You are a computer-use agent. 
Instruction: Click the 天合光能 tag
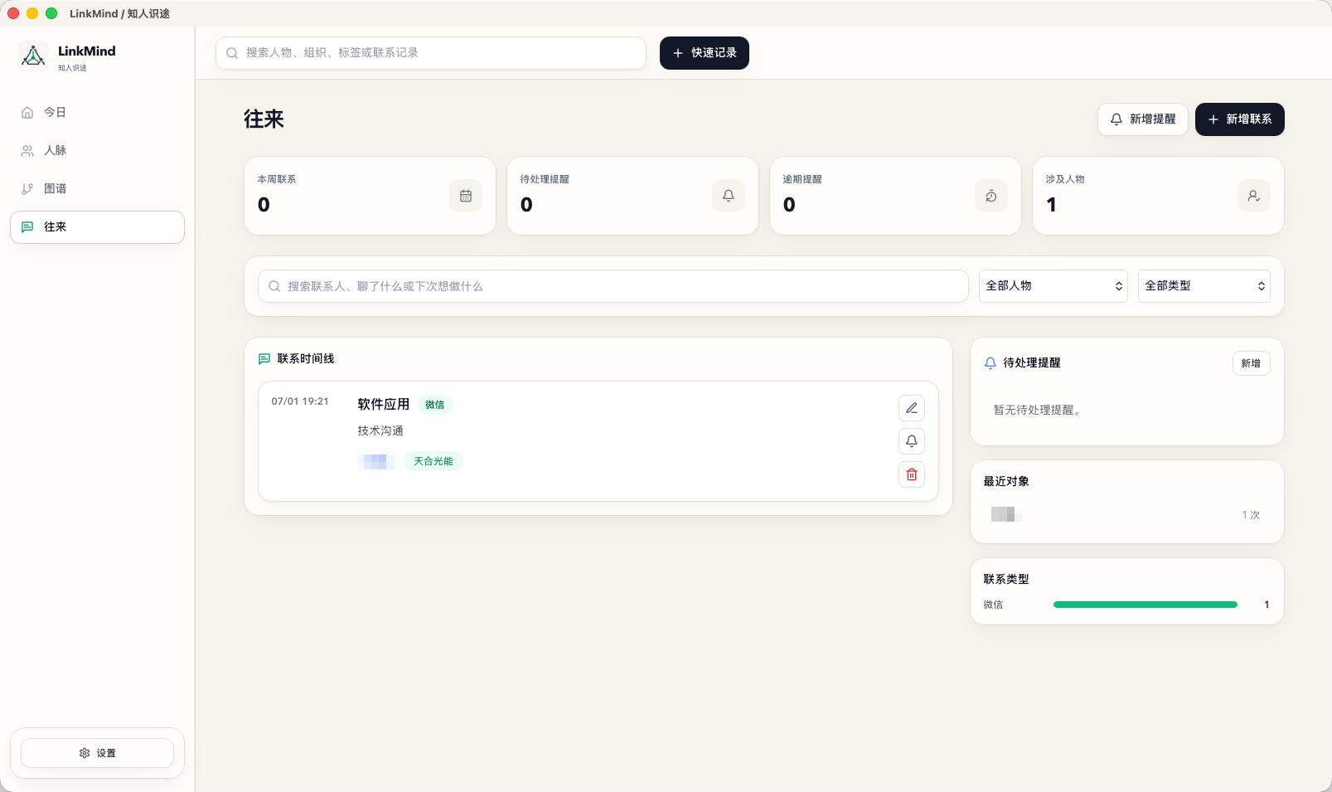click(434, 461)
